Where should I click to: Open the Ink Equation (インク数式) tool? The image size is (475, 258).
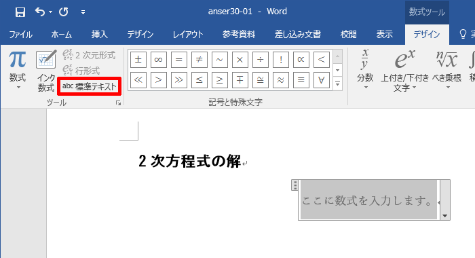pyautogui.click(x=46, y=71)
